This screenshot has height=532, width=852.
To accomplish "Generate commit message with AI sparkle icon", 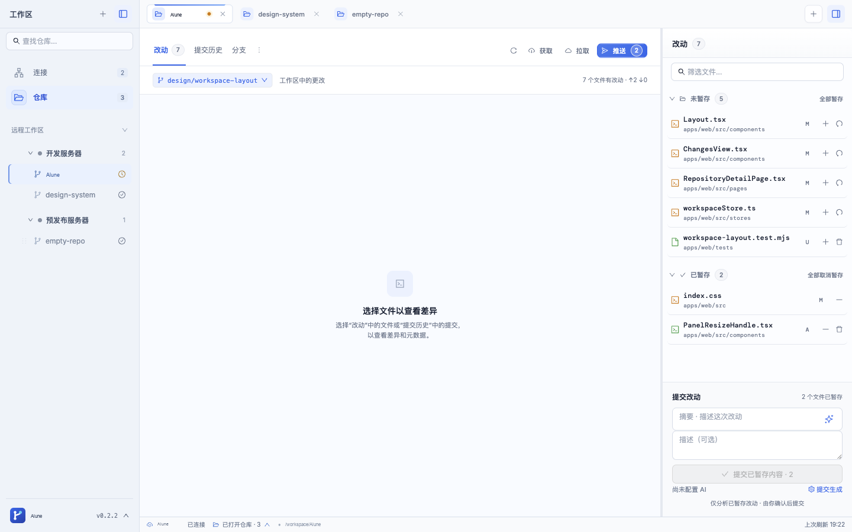I will pyautogui.click(x=829, y=419).
